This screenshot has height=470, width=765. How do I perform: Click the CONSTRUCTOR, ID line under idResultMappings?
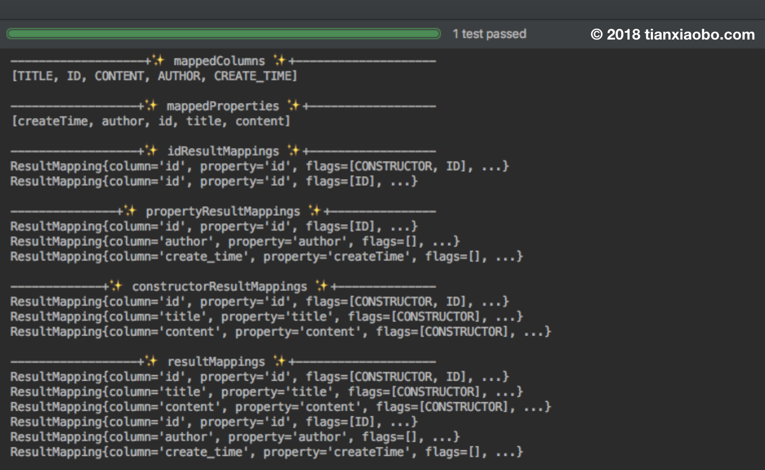pyautogui.click(x=260, y=166)
